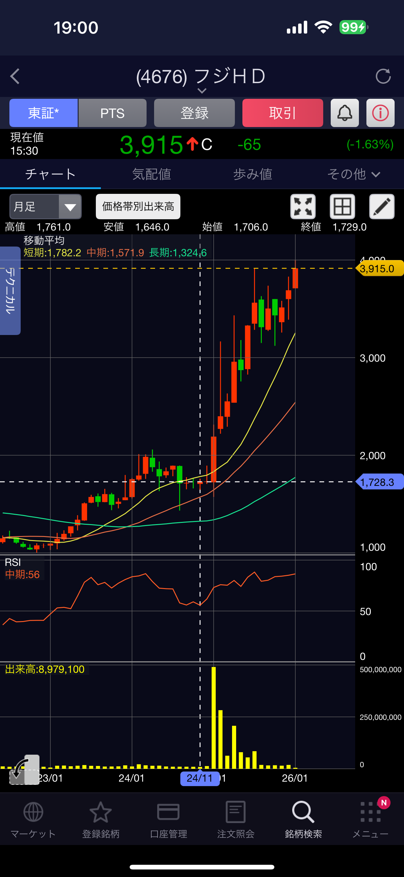Image resolution: width=404 pixels, height=877 pixels.
Task: Open the registered stocks star icon
Action: [101, 819]
